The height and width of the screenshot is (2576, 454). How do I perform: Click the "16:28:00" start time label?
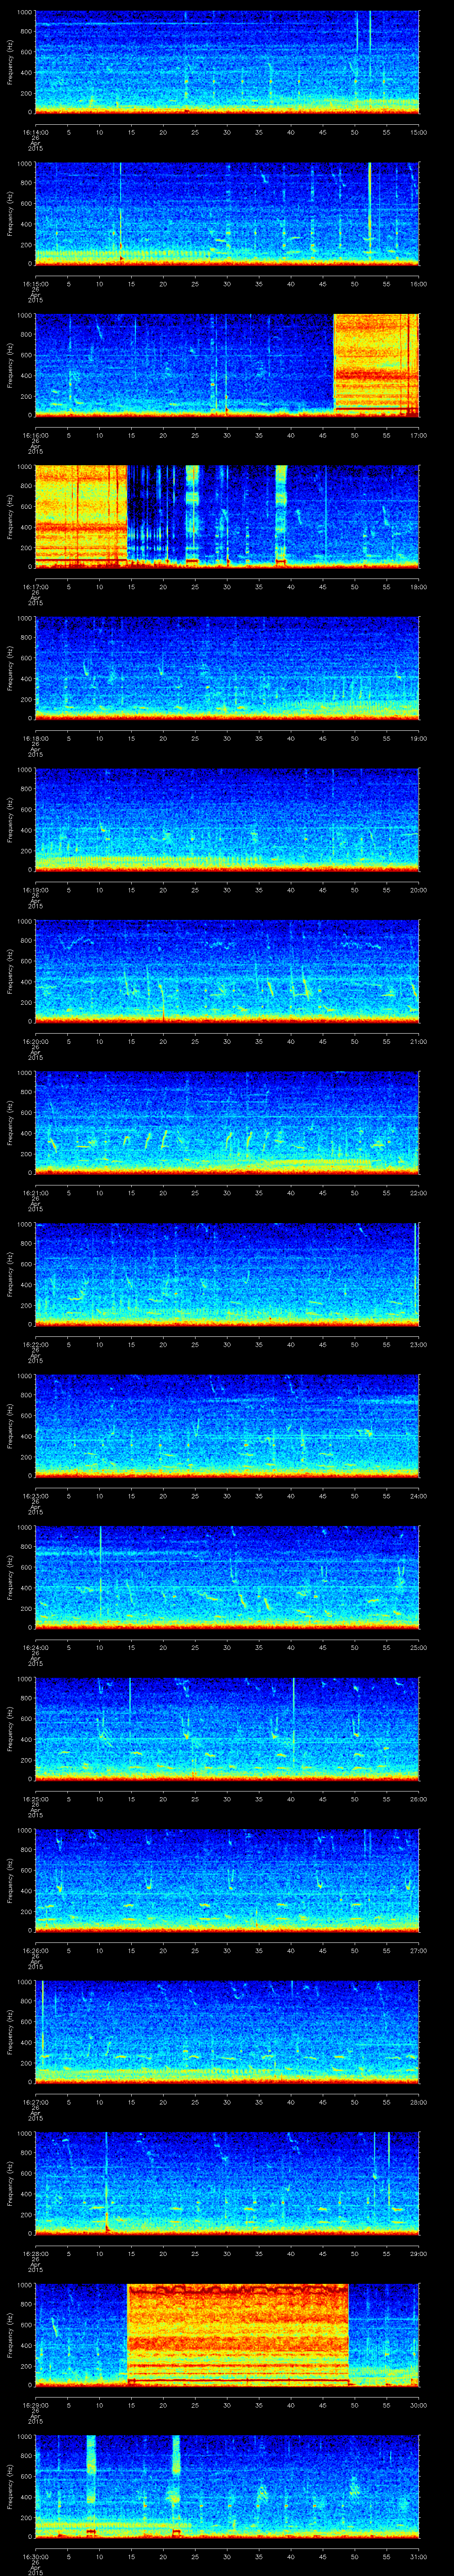pyautogui.click(x=35, y=2254)
